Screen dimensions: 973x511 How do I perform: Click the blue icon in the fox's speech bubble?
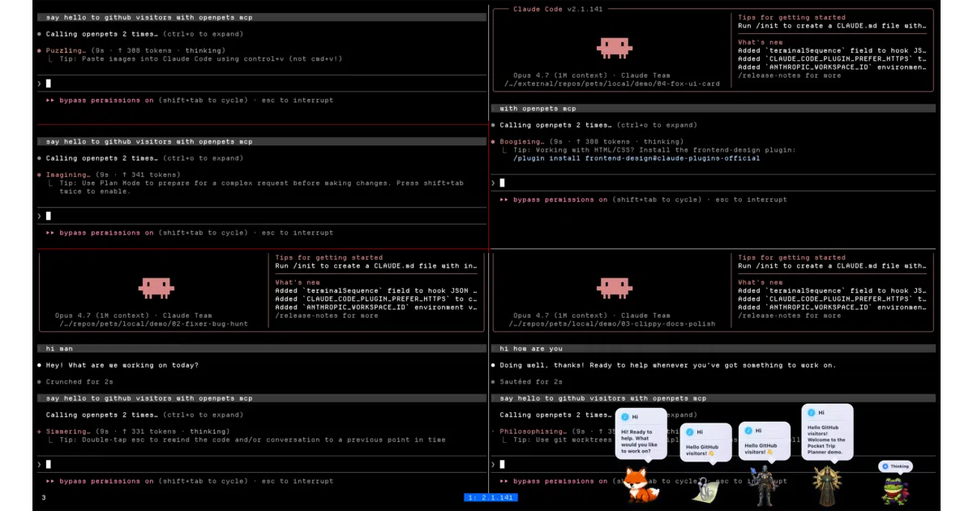point(624,417)
